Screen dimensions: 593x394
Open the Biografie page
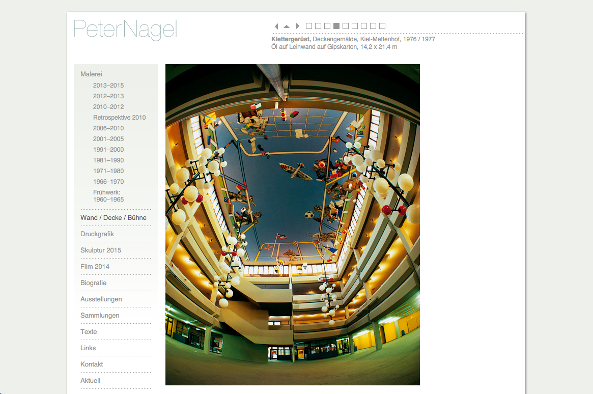94,283
